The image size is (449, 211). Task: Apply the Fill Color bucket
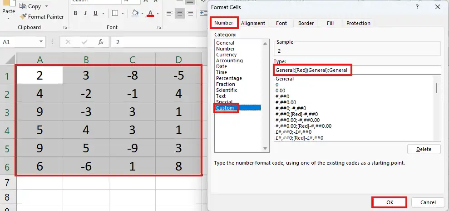tap(135, 13)
